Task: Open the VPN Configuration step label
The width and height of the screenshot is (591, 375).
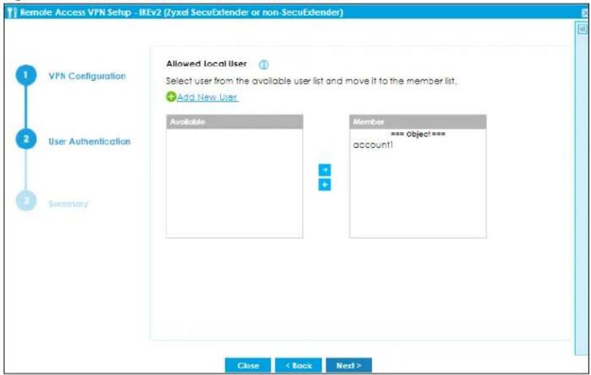Action: coord(87,76)
